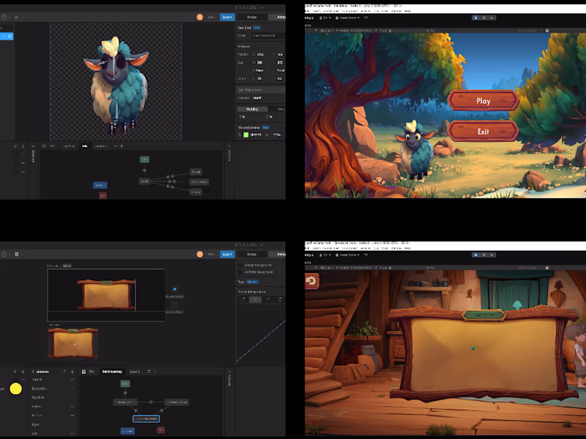The image size is (586, 439).
Task: Click Play mode button in top Unity window
Action: coord(475,18)
